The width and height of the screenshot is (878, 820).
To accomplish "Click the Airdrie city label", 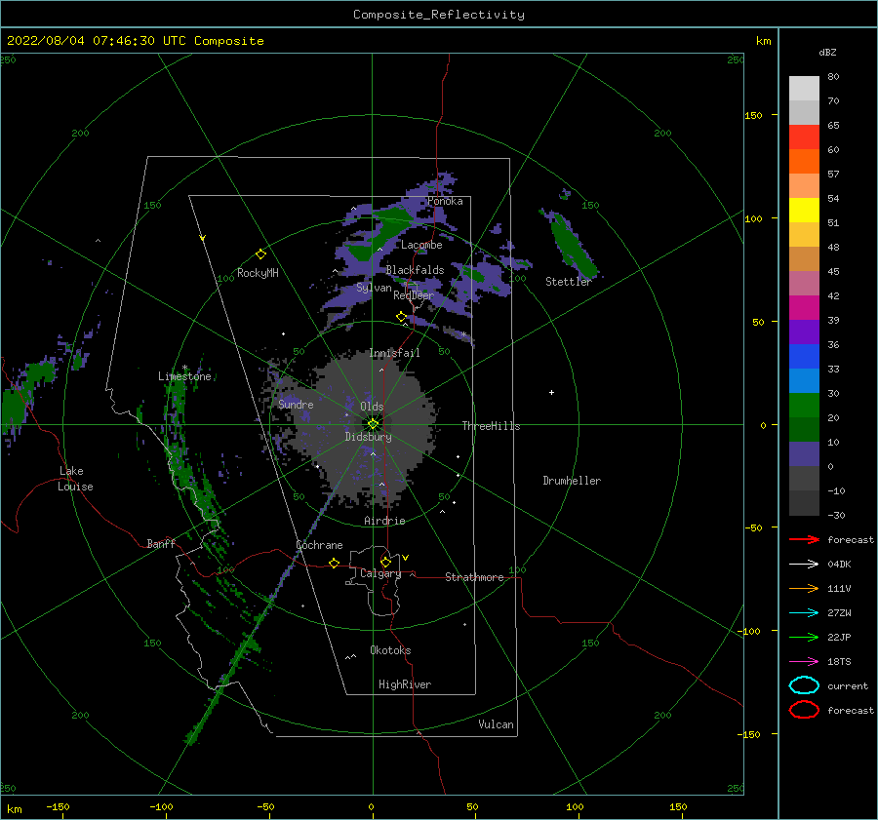I will pyautogui.click(x=384, y=521).
